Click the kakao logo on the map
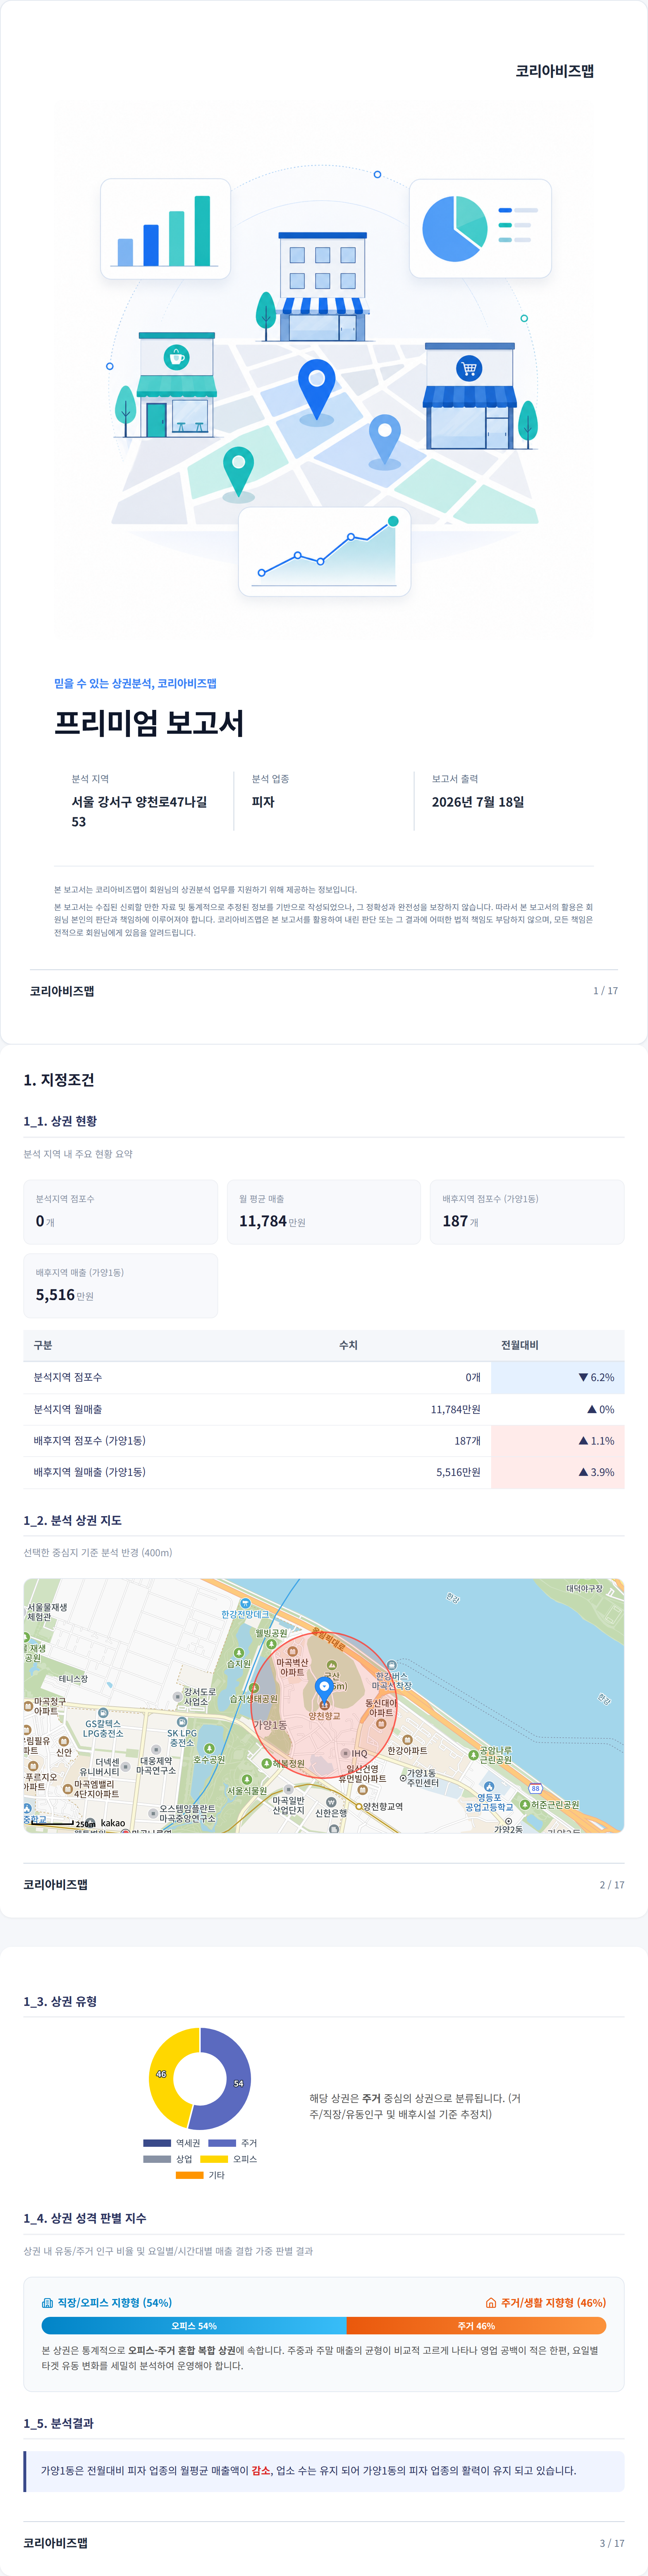Screen dimensions: 648x2576 coord(113,1823)
